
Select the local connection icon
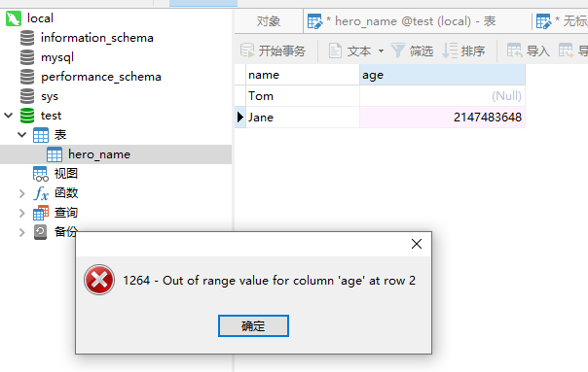(13, 18)
